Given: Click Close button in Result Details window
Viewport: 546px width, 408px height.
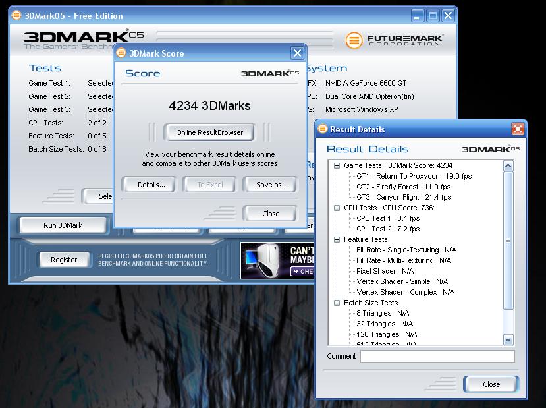Looking at the screenshot, I should pyautogui.click(x=491, y=384).
